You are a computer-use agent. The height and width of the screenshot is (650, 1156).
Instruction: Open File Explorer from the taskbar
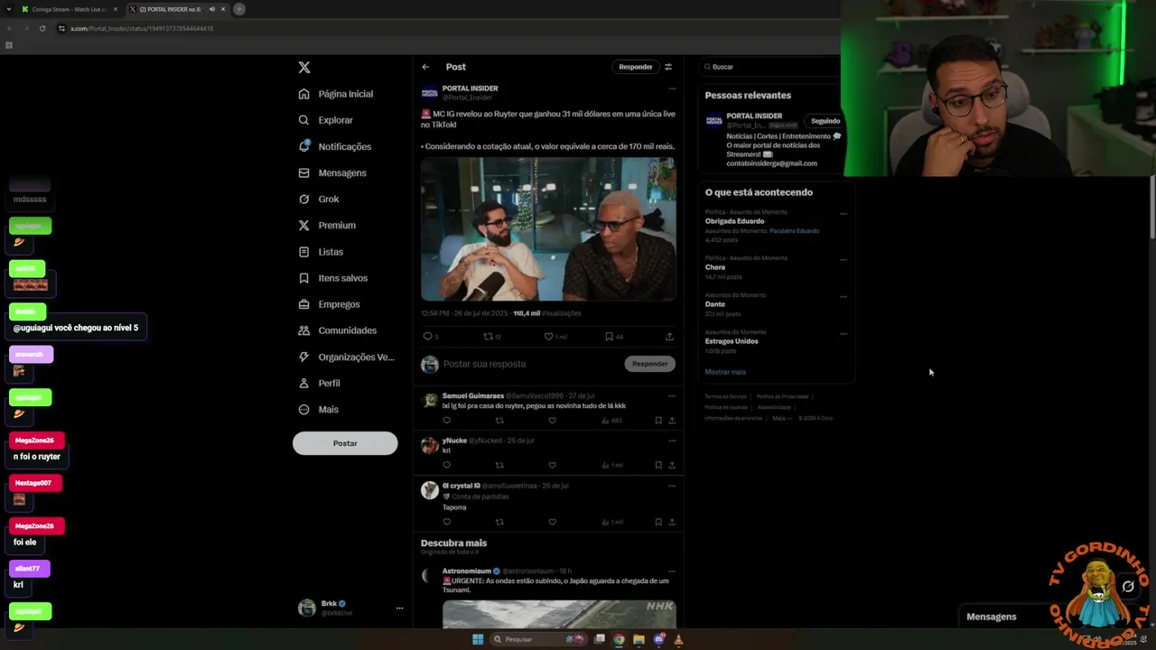(639, 639)
